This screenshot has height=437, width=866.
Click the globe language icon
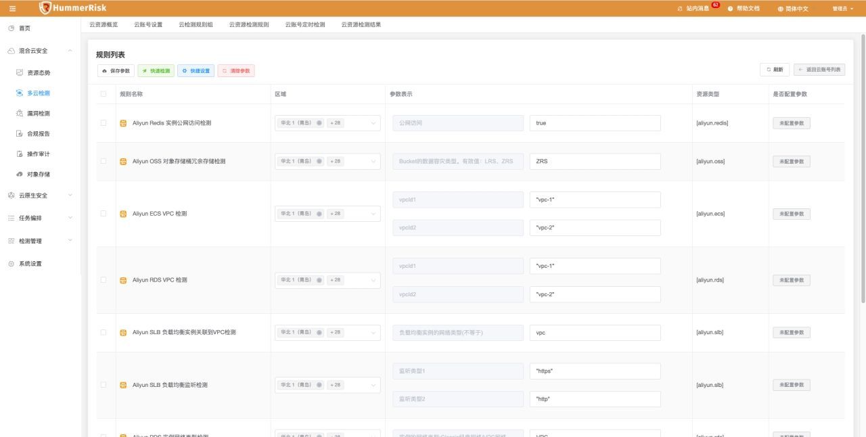tap(780, 9)
